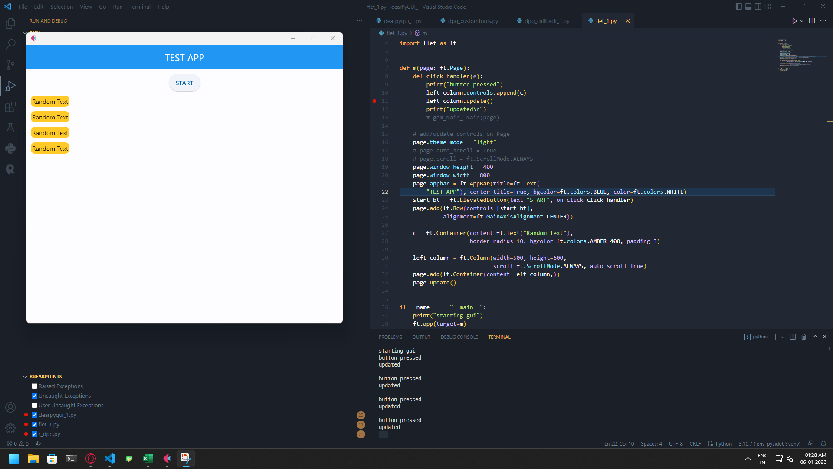
Task: Switch to the DEBUG CONSOLE tab
Action: coord(459,337)
